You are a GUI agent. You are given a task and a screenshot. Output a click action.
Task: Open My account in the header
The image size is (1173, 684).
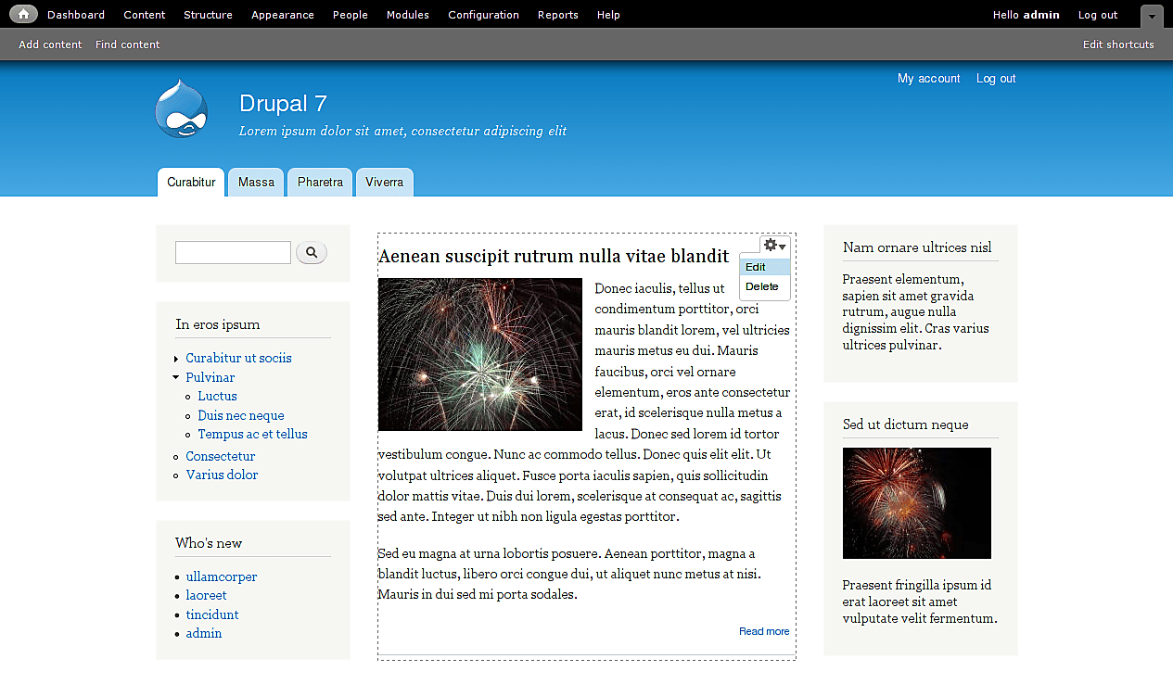pyautogui.click(x=929, y=79)
